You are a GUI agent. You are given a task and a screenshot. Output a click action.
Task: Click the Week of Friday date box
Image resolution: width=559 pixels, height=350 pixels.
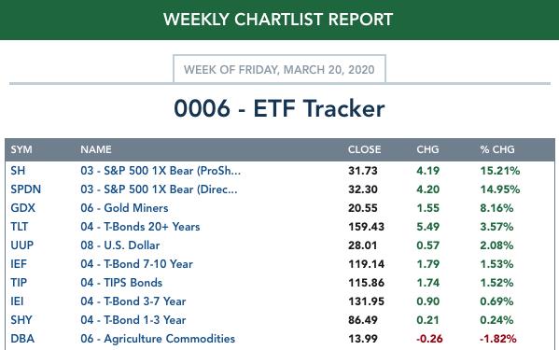tap(279, 69)
